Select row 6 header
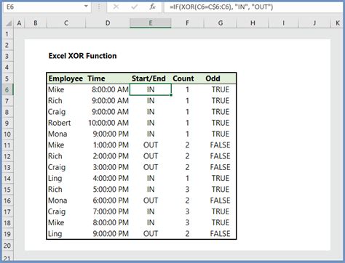 click(7, 90)
